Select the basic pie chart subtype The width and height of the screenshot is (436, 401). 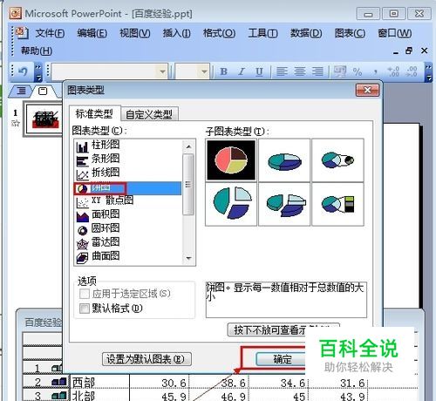pos(231,160)
